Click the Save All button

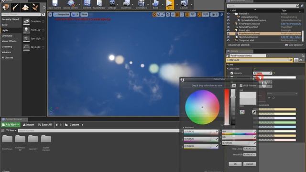tap(45, 125)
